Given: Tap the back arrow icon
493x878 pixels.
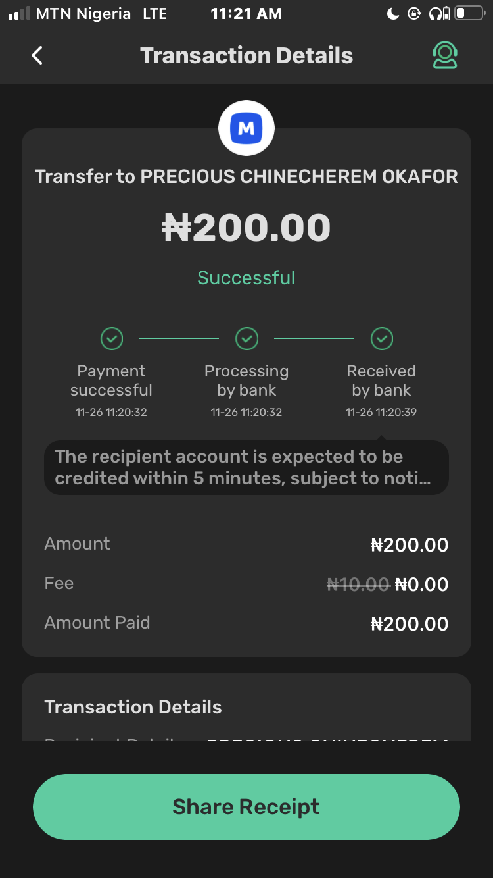Looking at the screenshot, I should [37, 56].
